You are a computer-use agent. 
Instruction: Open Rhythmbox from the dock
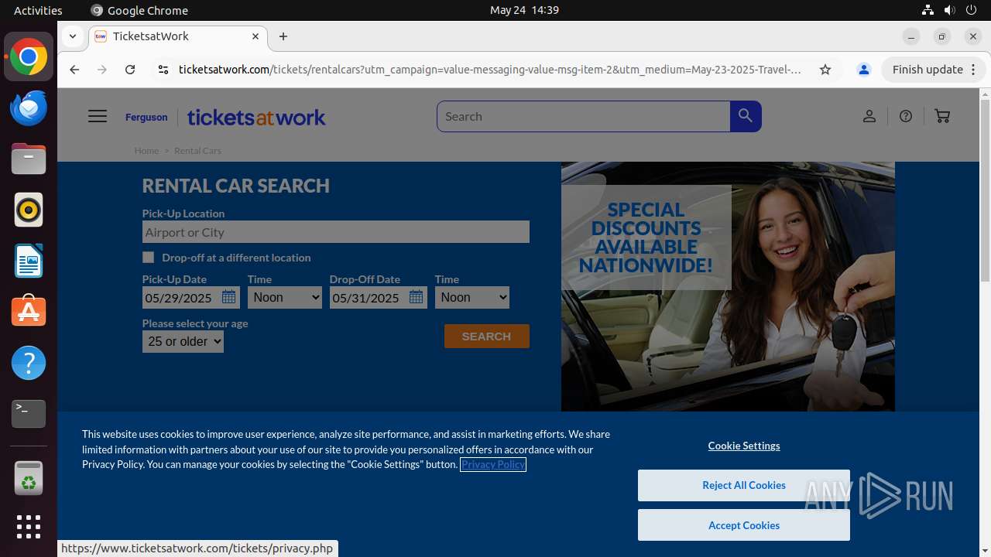pyautogui.click(x=29, y=210)
